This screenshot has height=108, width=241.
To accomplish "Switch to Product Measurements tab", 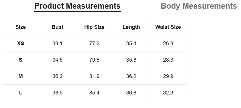I will [77, 6].
